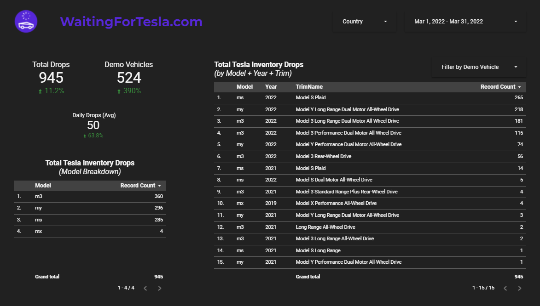Click the Model Breakdown Grand total label

point(47,277)
